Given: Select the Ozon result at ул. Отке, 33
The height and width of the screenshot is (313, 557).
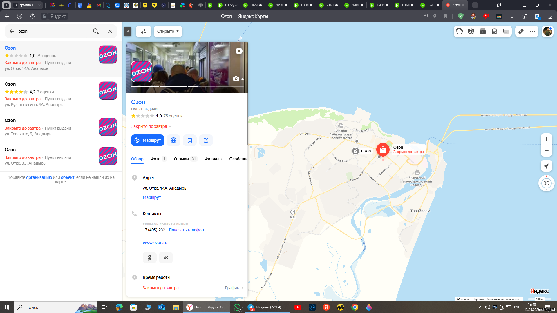Looking at the screenshot, I should pos(61,156).
